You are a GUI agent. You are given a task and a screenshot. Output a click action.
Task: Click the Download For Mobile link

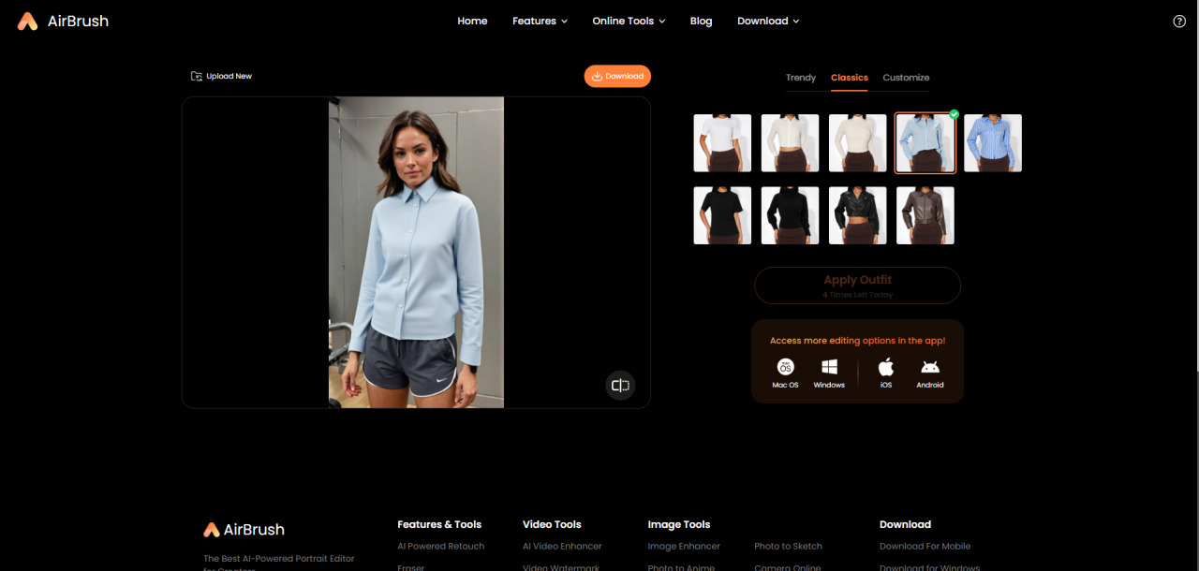click(x=925, y=546)
